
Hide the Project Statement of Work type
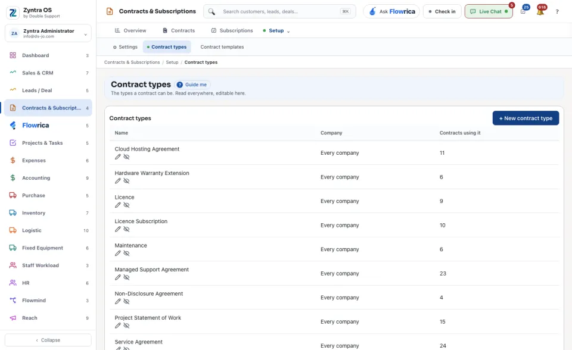coord(126,325)
